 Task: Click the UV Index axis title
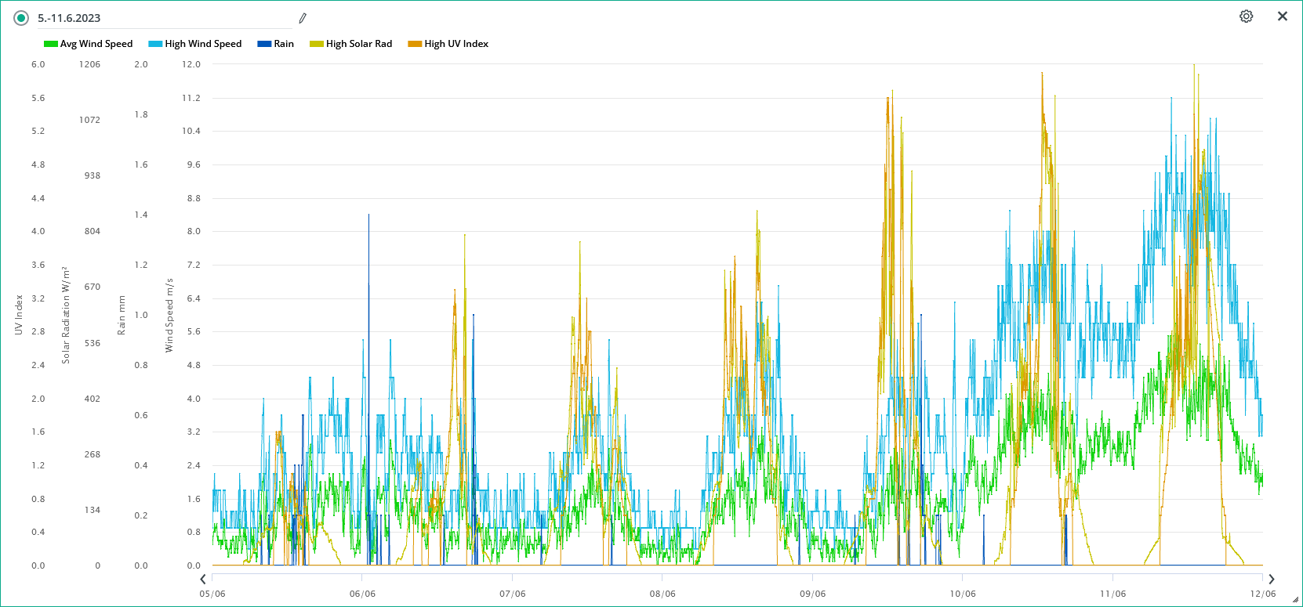point(19,315)
